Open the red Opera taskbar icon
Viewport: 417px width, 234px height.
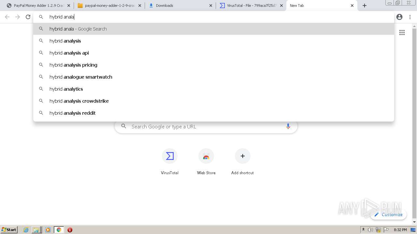tap(70, 230)
